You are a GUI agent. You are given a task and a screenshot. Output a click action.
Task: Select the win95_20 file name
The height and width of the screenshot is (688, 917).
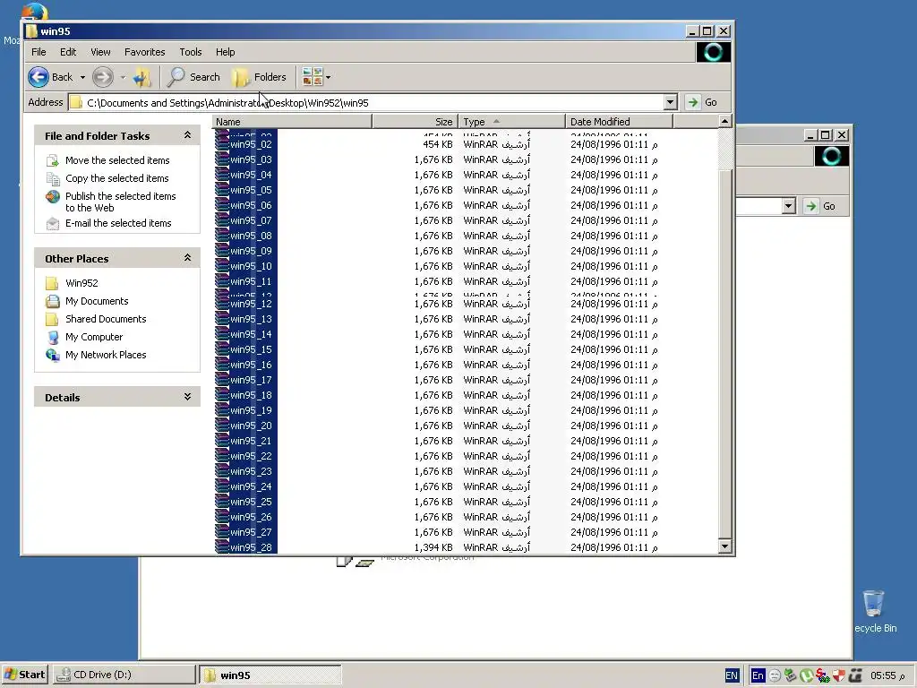coord(251,426)
